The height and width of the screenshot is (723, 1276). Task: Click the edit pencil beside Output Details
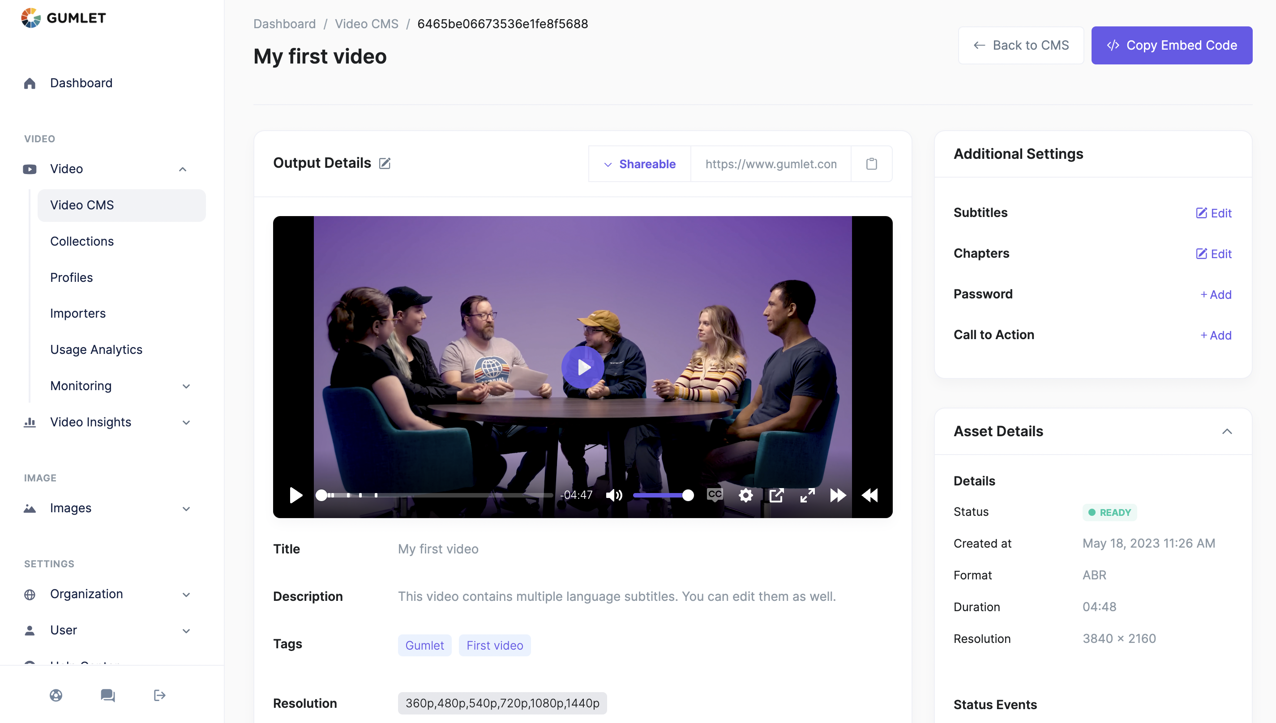click(x=385, y=163)
